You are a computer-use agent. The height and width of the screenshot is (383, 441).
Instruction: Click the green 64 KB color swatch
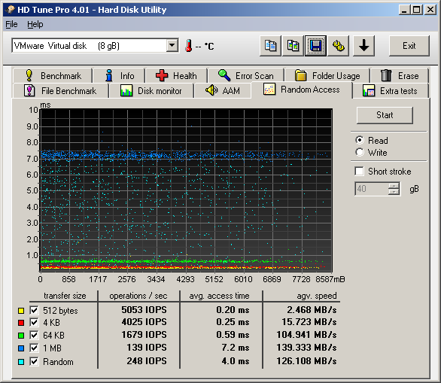pos(21,336)
